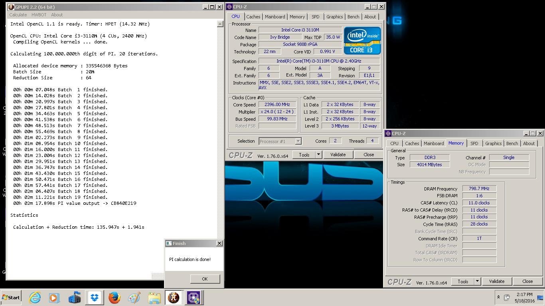Switch to Graphics tab in lower CPU-Z window

point(493,143)
